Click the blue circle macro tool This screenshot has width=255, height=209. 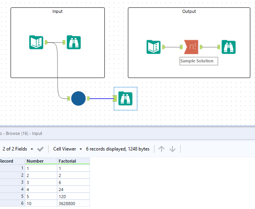point(78,98)
